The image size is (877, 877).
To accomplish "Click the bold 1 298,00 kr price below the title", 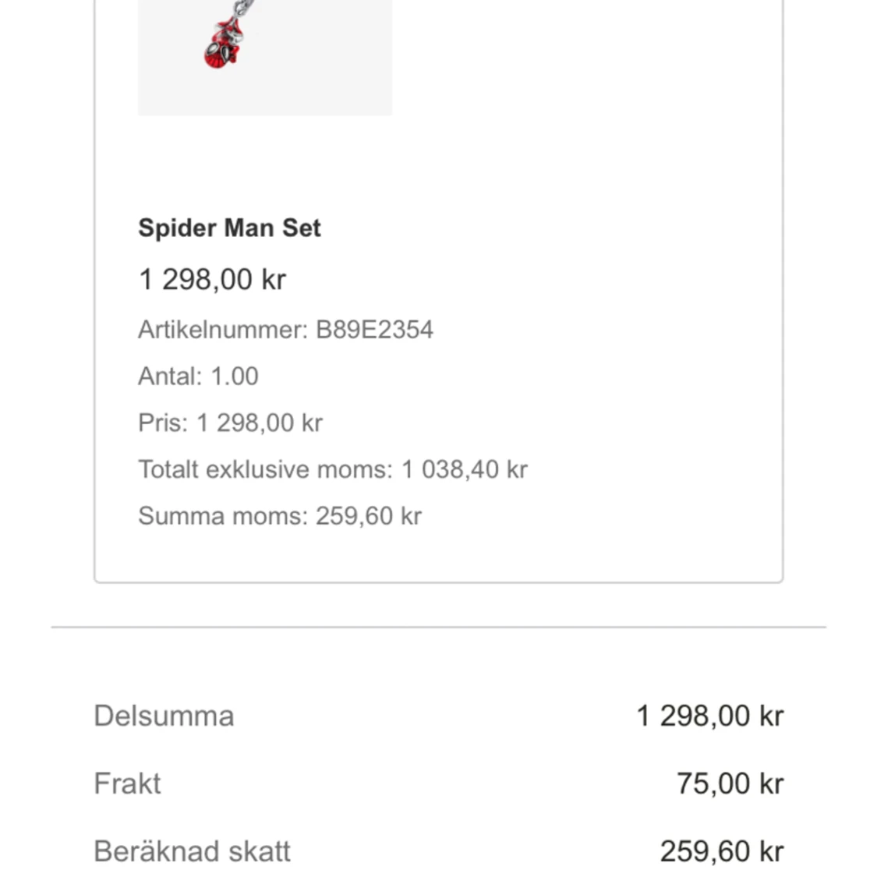I will coord(212,279).
